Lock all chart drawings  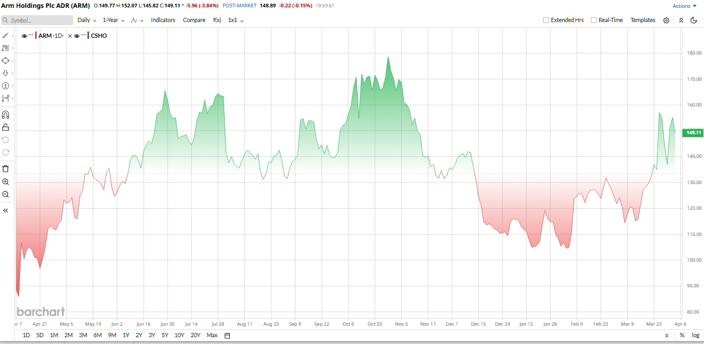(x=6, y=127)
